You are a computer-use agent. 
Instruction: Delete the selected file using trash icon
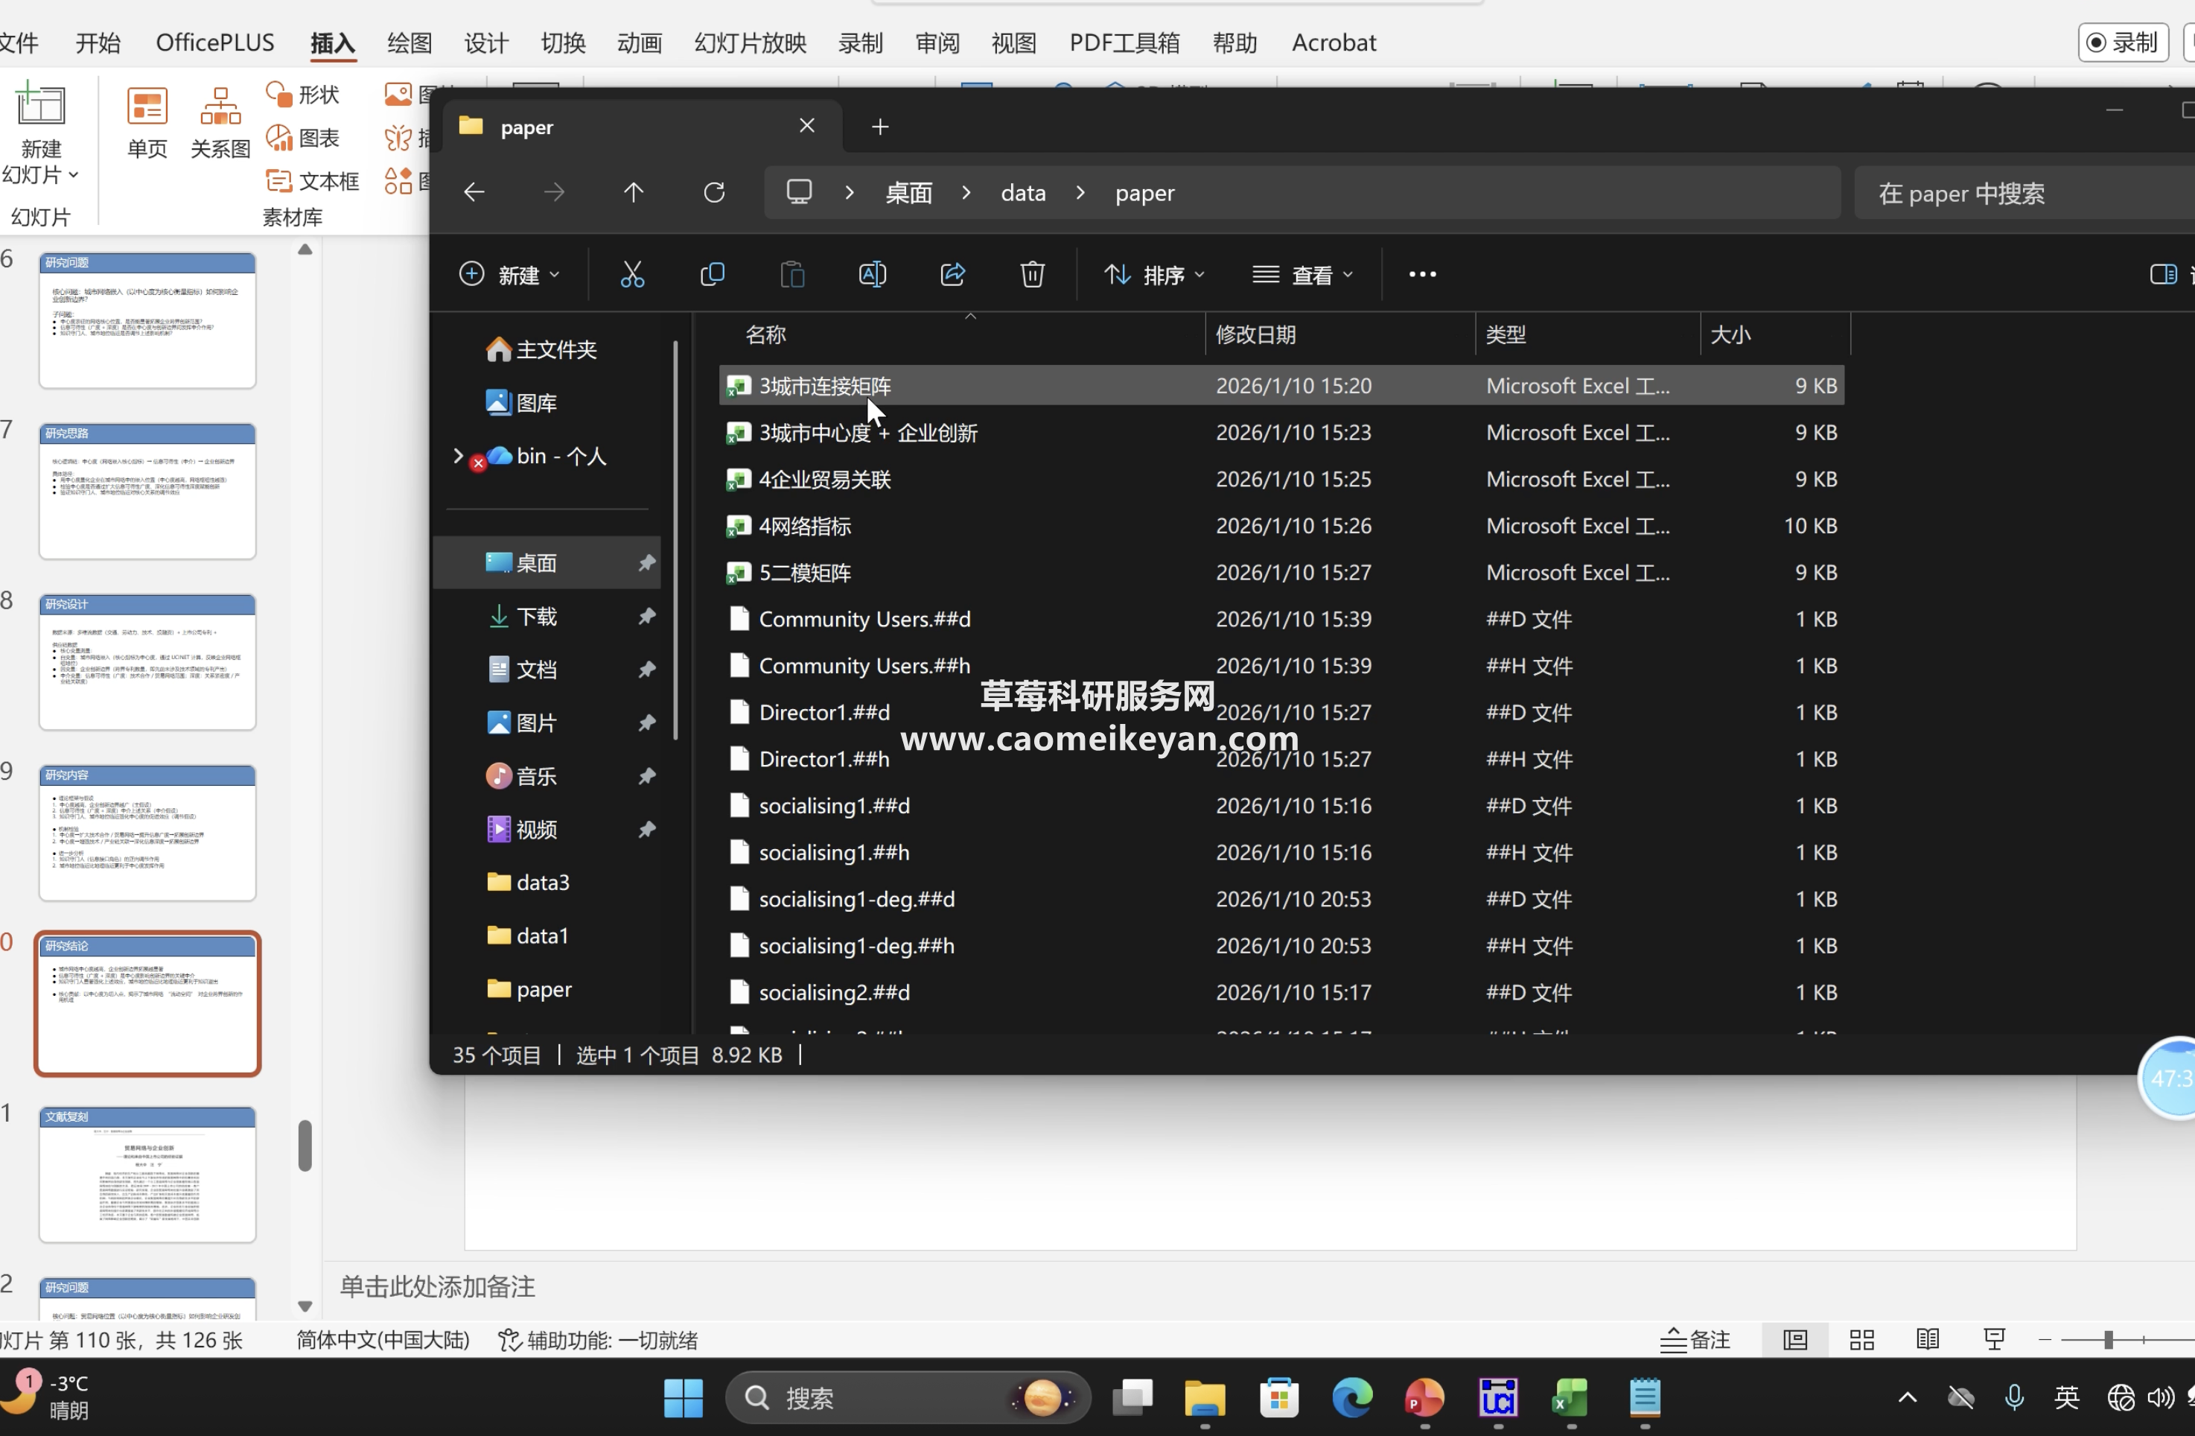1032,273
